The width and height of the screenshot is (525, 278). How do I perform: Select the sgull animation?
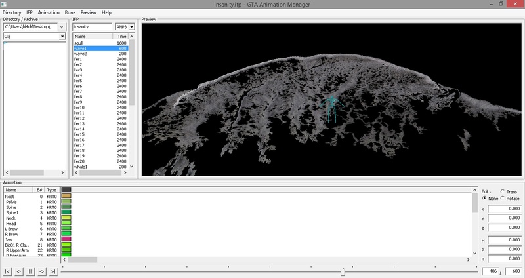[100, 43]
